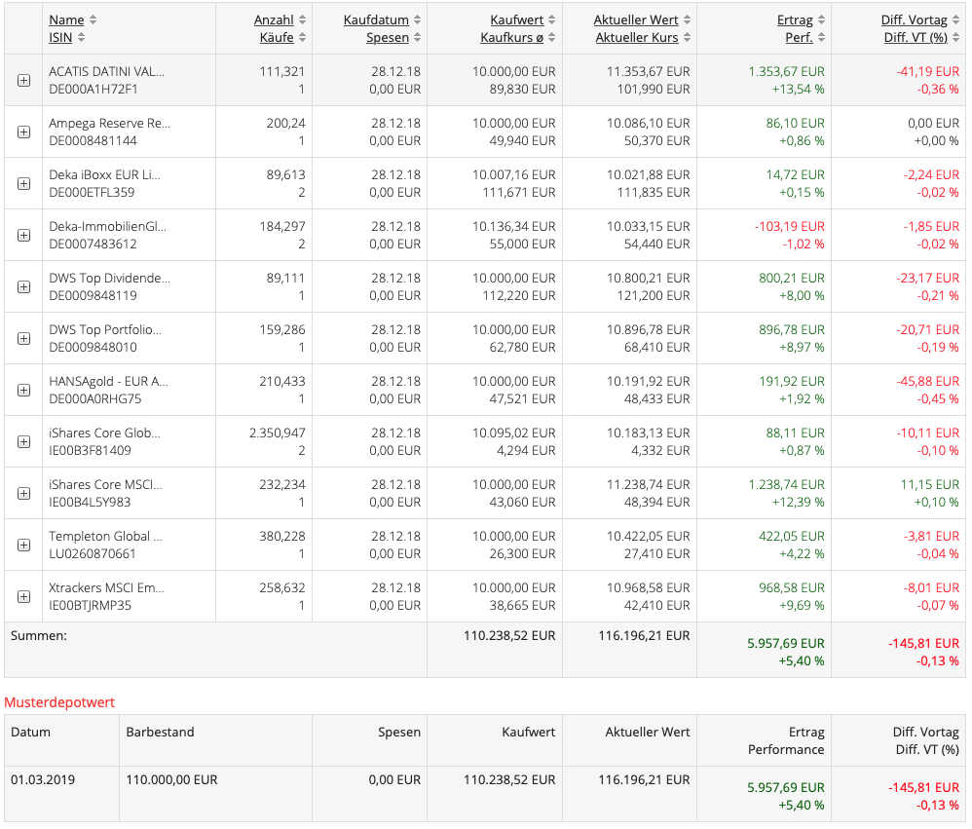Click the sort arrows beside Anzahl
This screenshot has height=829, width=972.
click(302, 20)
